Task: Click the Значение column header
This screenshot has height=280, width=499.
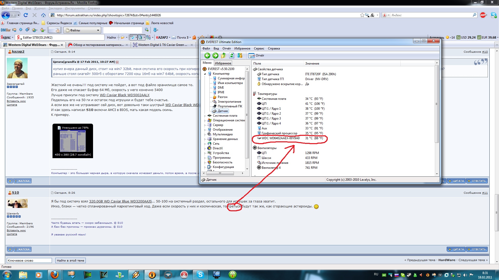Action: coord(352,64)
